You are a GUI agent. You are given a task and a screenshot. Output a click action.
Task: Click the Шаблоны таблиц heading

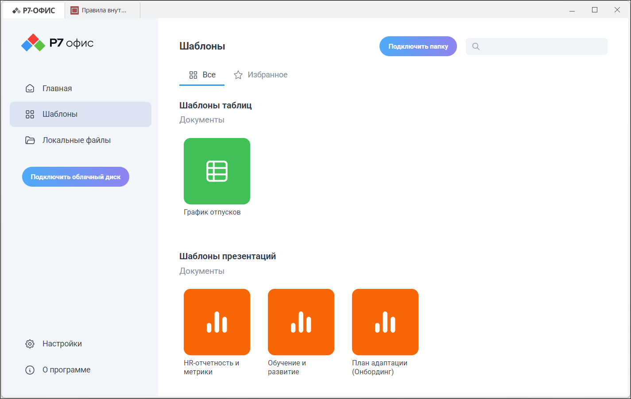[216, 105]
